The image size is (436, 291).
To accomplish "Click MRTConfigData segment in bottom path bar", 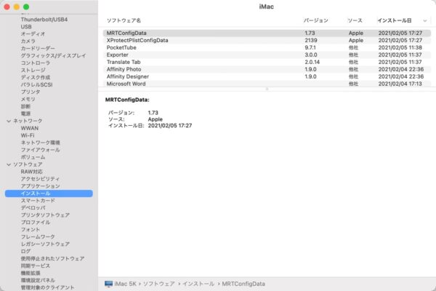I will (243, 284).
